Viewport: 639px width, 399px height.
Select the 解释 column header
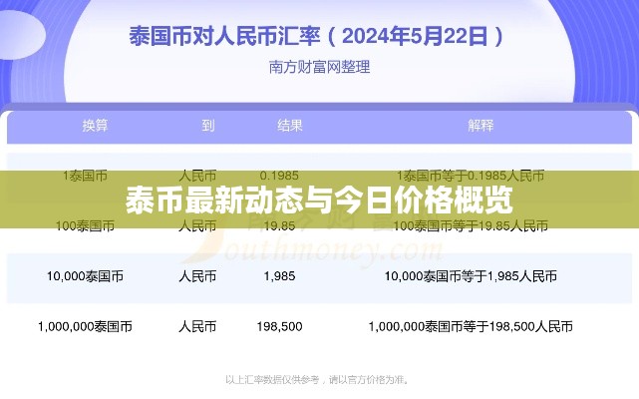480,126
